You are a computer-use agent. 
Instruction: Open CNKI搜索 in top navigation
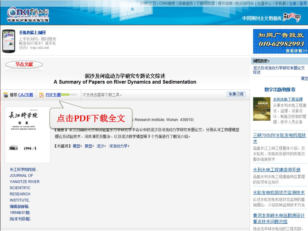pyautogui.click(x=167, y=3)
